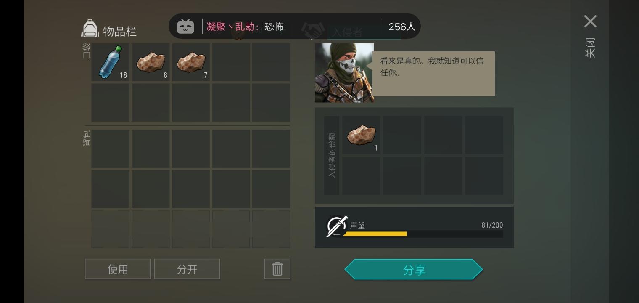Screen dimensions: 639x303
Task: Click the teal 分享 (Share) button
Action: [414, 269]
